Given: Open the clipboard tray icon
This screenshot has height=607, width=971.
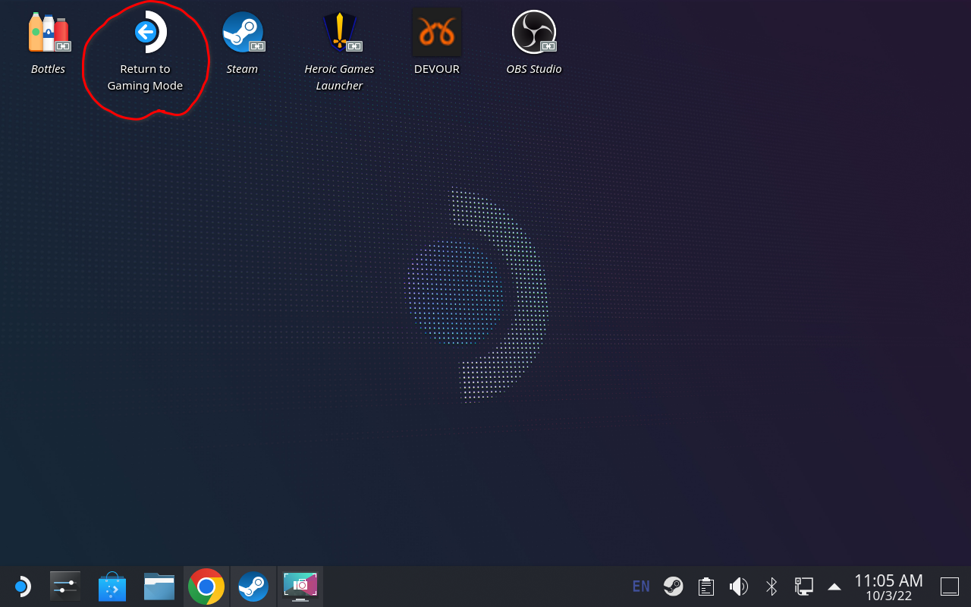Looking at the screenshot, I should point(706,587).
